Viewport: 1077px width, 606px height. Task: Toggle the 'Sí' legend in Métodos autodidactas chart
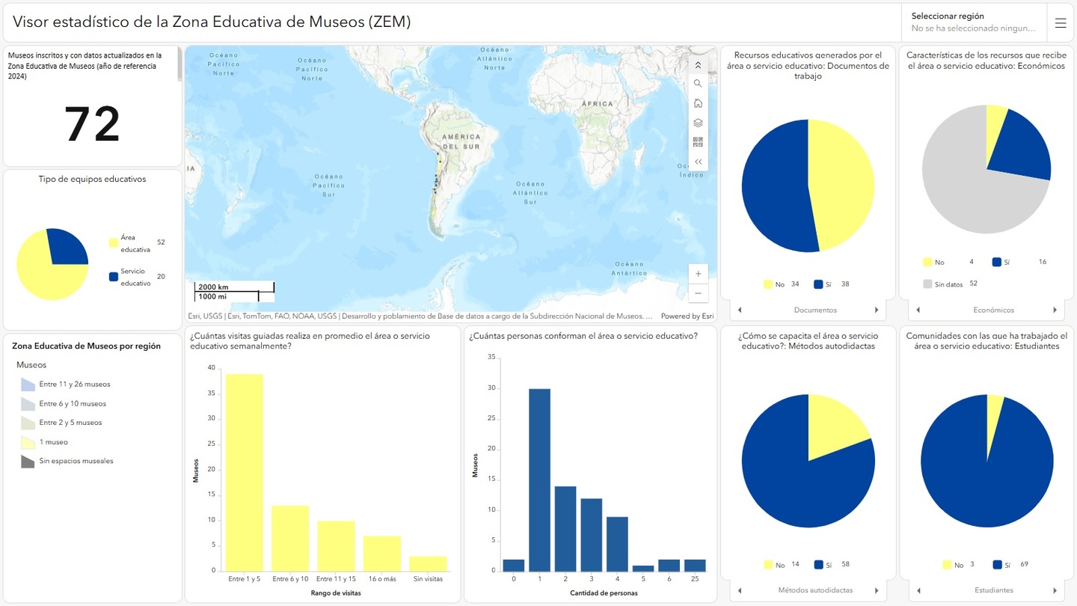(818, 565)
